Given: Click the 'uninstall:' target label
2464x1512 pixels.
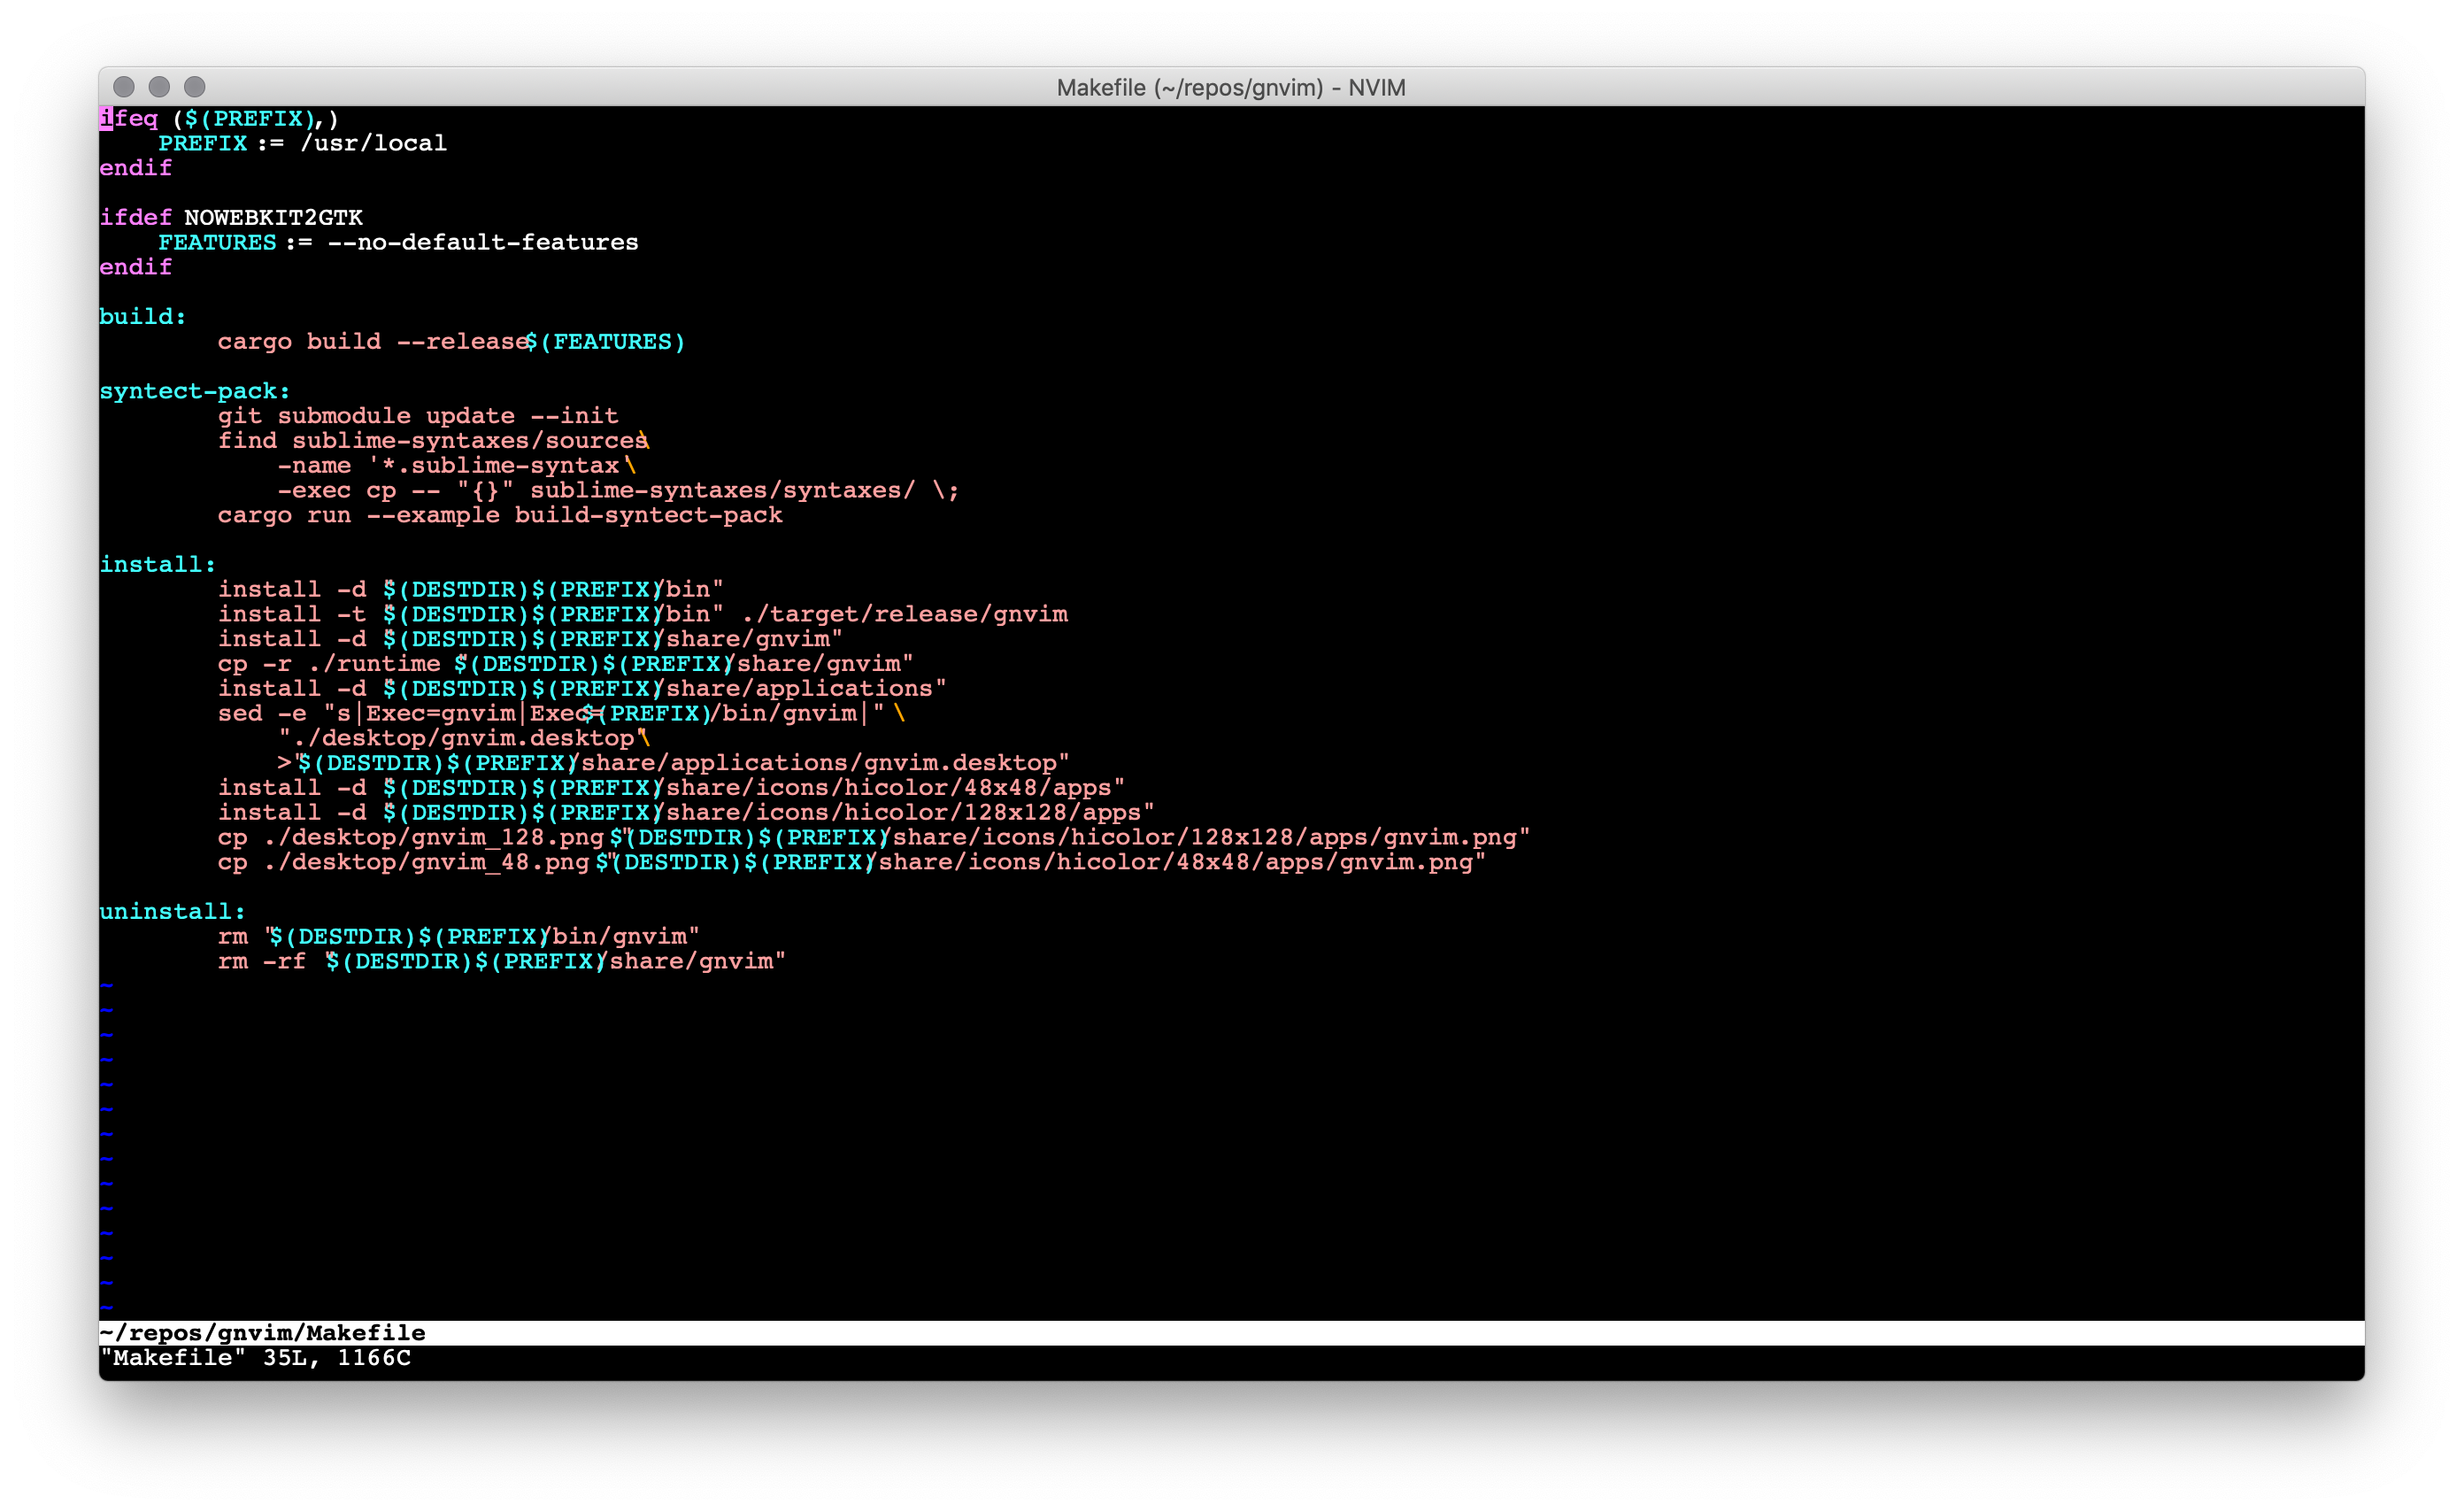Looking at the screenshot, I should click(172, 912).
